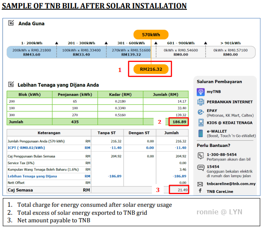Image resolution: width=265 pixels, height=232 pixels.
Task: Click the 100kWh x RM0.33400 blue segment
Action: [x=81, y=52]
